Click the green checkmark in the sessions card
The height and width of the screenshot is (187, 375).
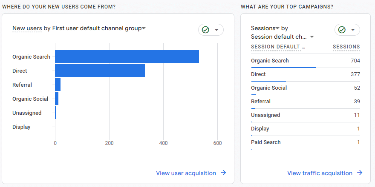[x=342, y=30]
